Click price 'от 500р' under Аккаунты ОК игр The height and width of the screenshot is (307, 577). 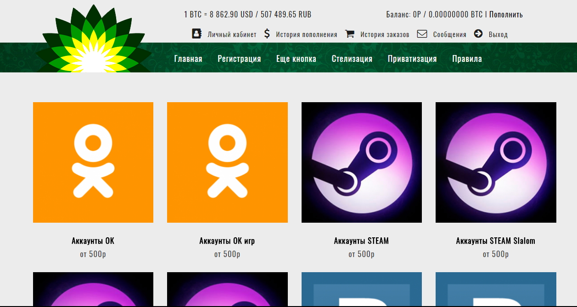click(x=227, y=254)
